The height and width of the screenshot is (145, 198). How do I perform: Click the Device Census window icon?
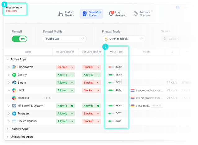pos(14,121)
